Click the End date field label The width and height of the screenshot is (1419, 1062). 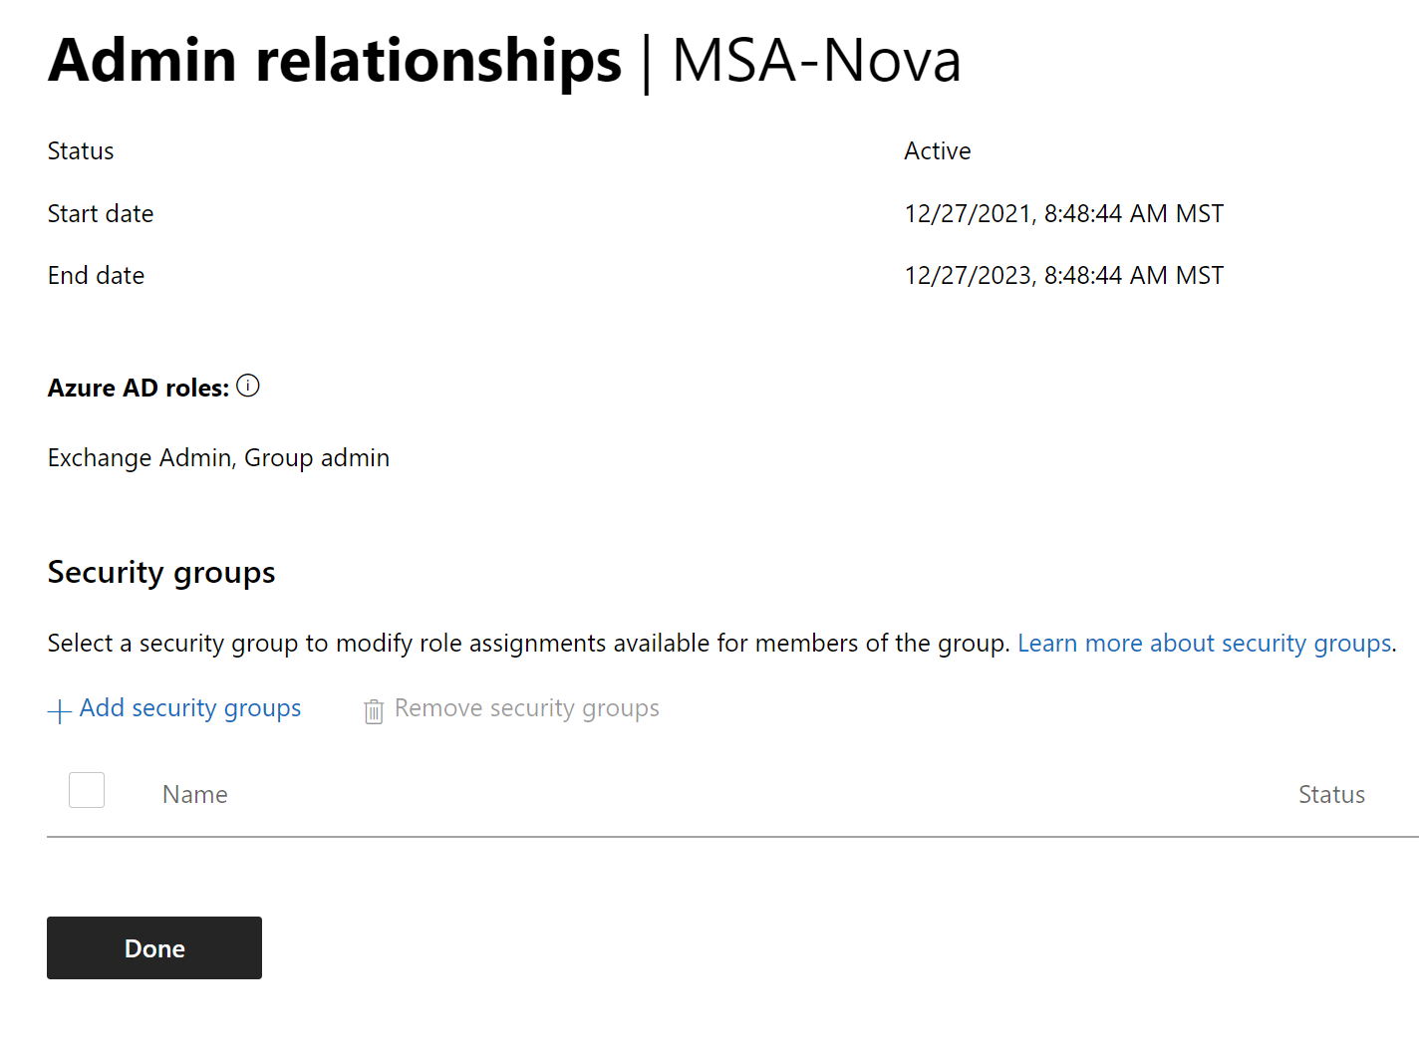(96, 276)
